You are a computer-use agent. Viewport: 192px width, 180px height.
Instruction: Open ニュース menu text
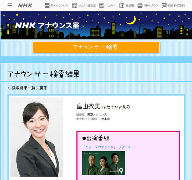[x=111, y=5]
